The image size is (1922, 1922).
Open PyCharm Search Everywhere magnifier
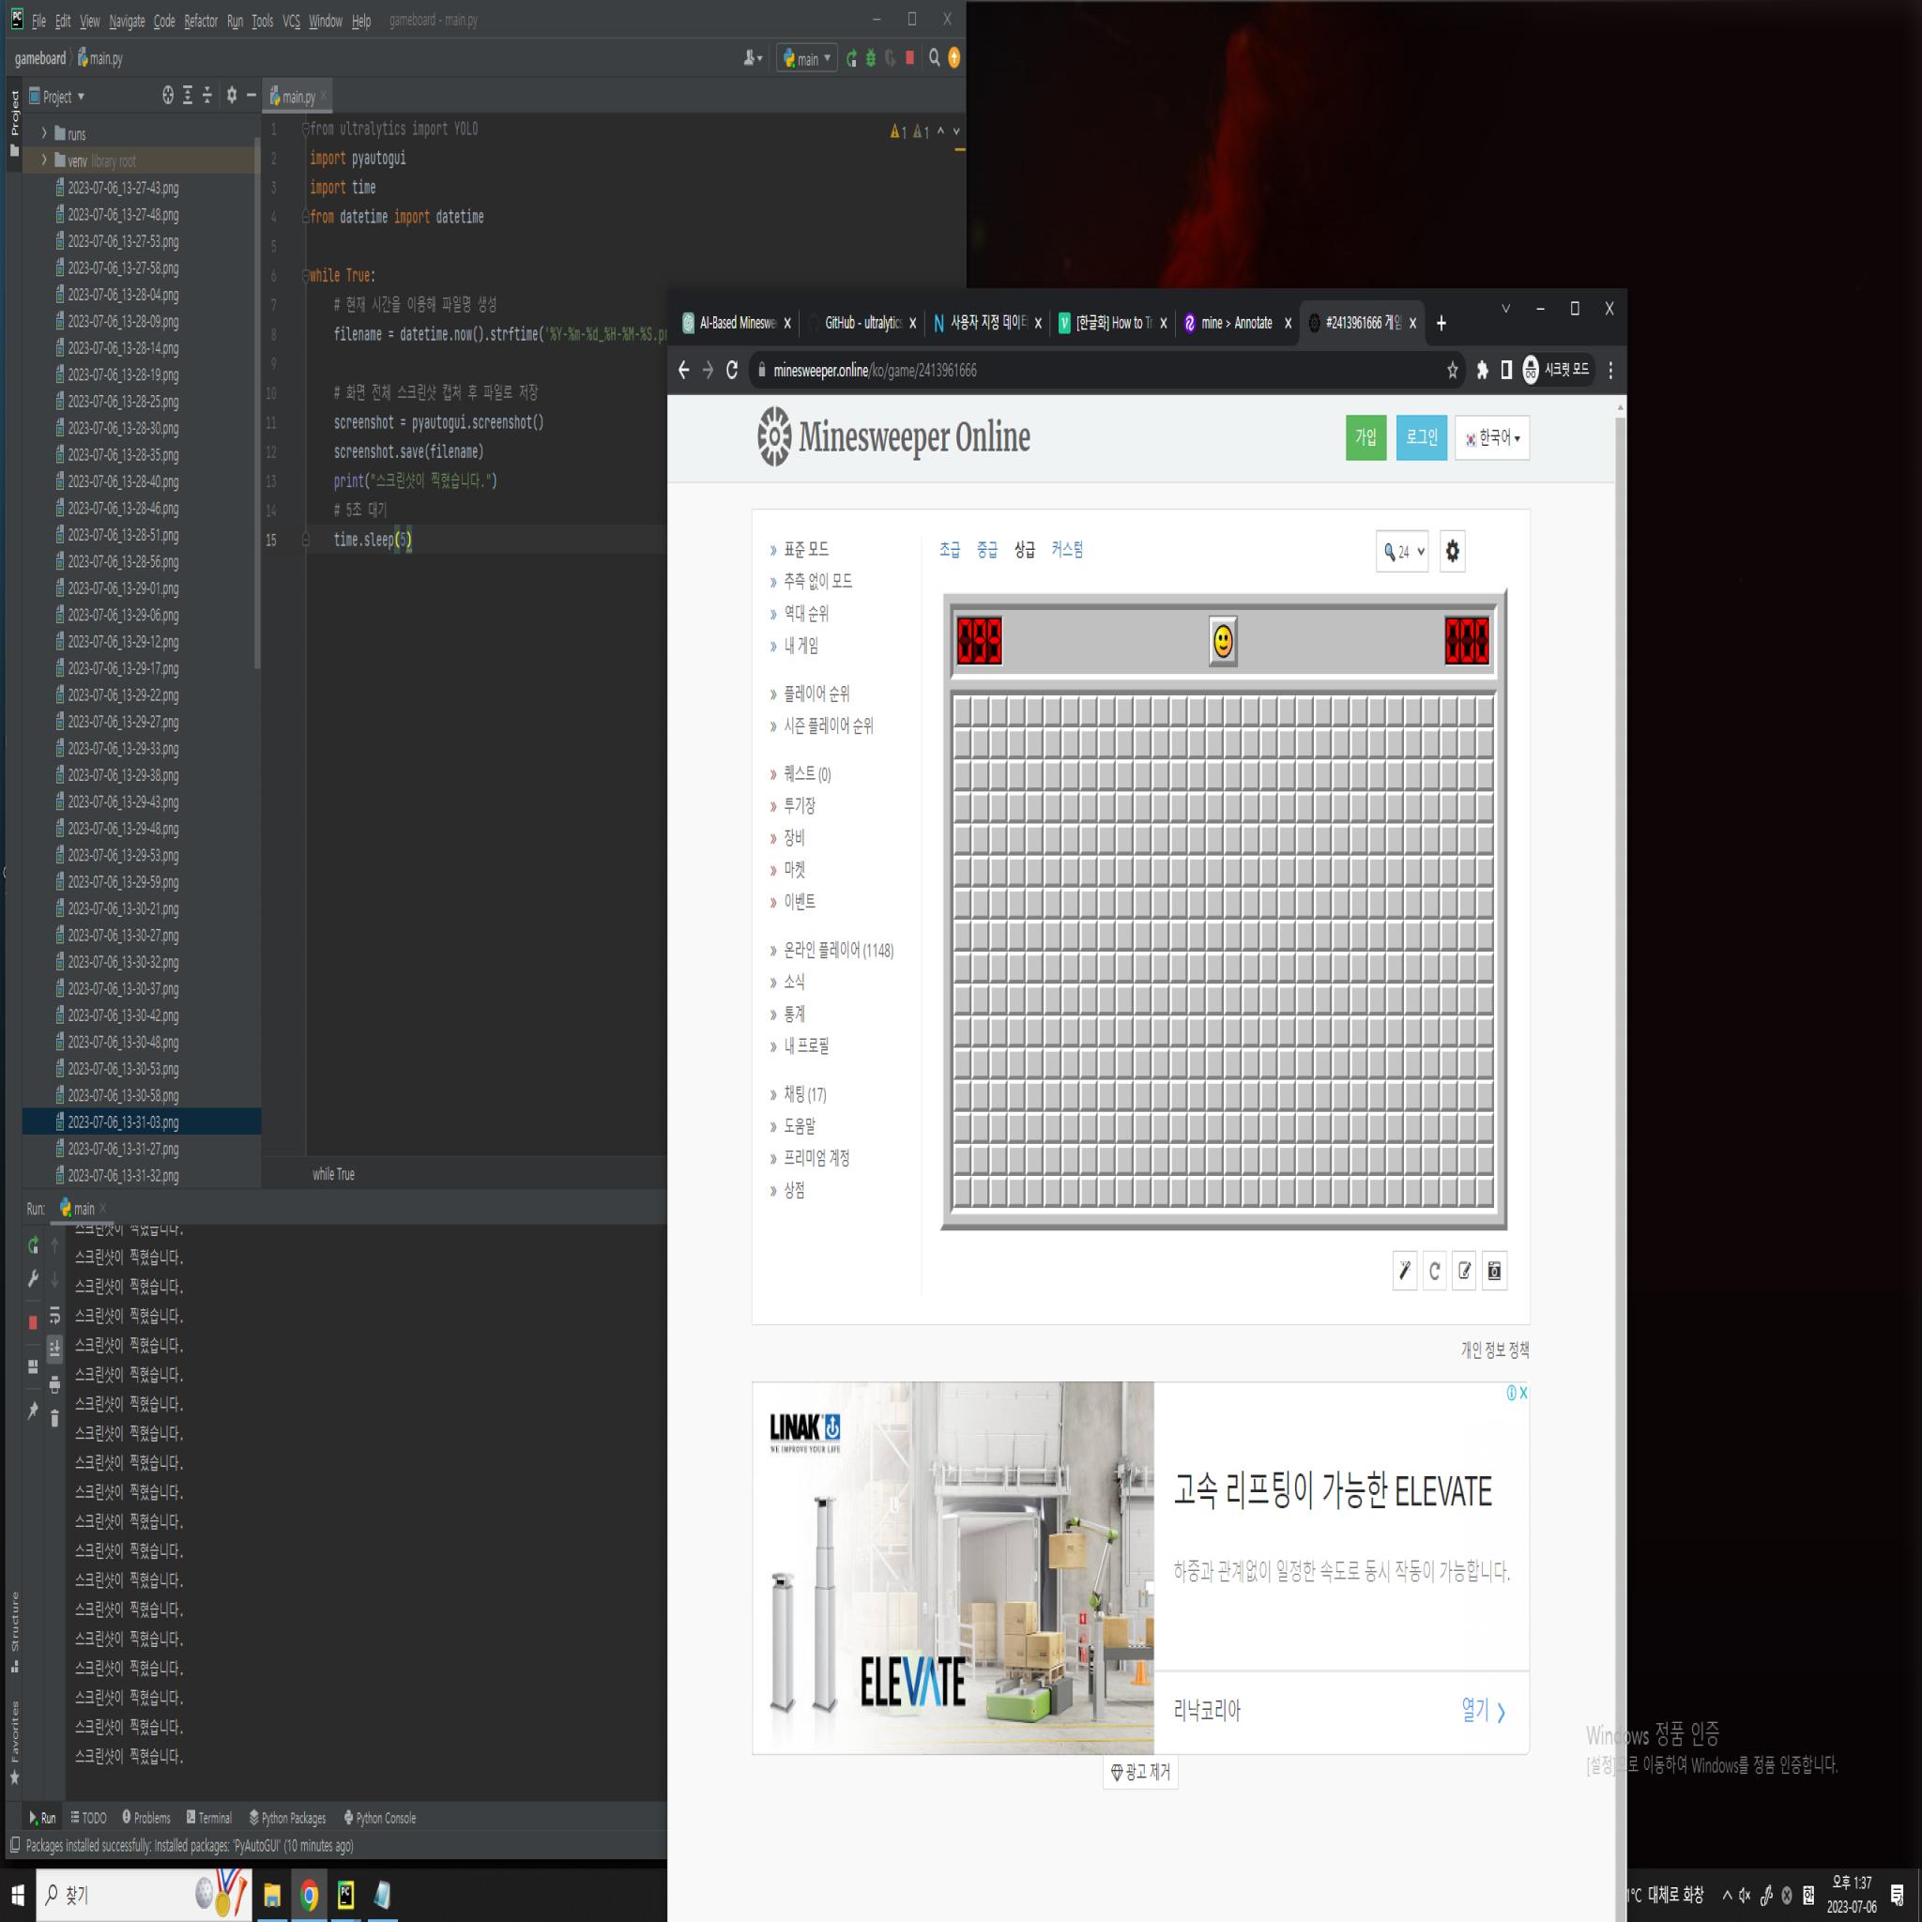pos(934,59)
